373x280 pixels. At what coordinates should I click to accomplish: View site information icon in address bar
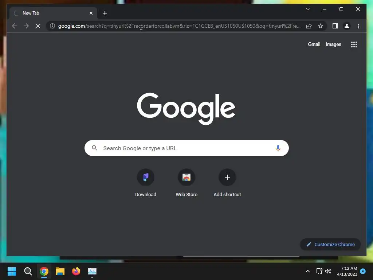coord(52,26)
